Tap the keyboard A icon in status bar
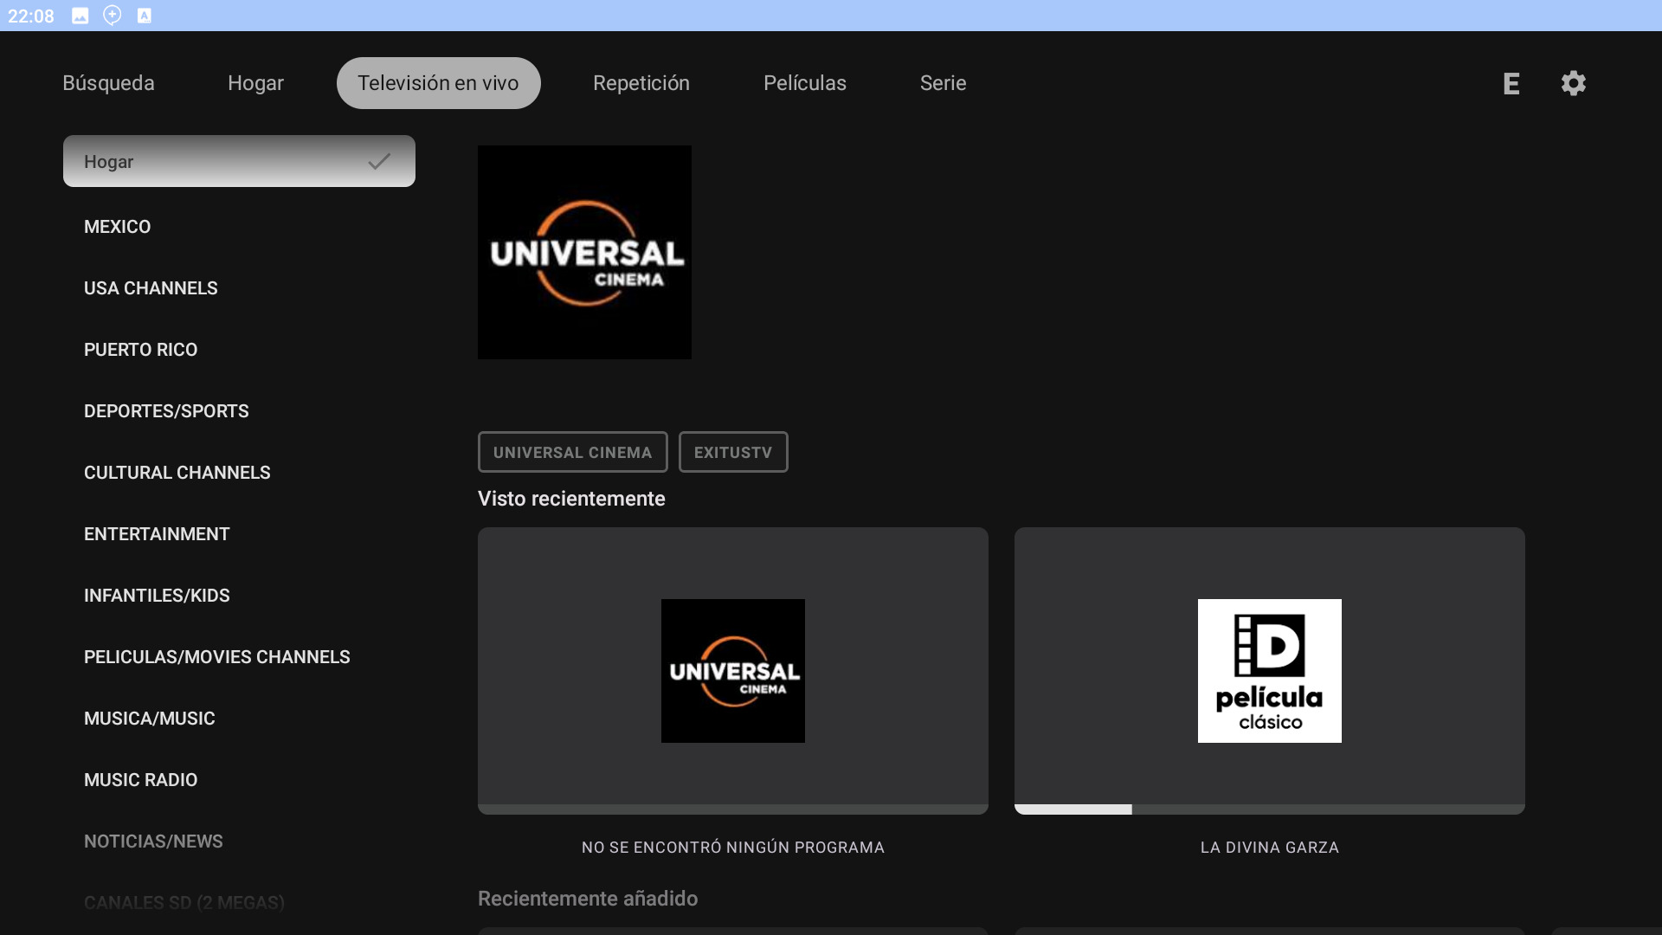Image resolution: width=1662 pixels, height=935 pixels. click(x=145, y=16)
